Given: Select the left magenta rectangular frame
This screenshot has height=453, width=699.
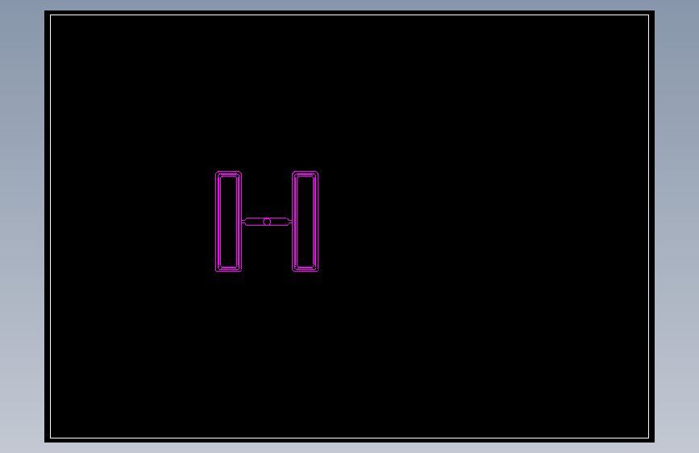Looking at the screenshot, I should (x=229, y=221).
